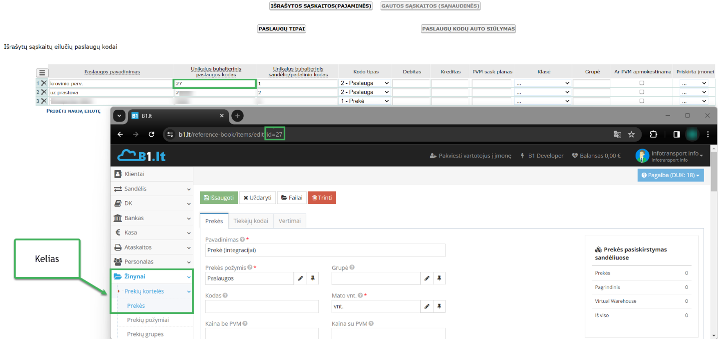
Task: Delete row 1 'krovinio perv.' with the X icon
Action: 44,83
